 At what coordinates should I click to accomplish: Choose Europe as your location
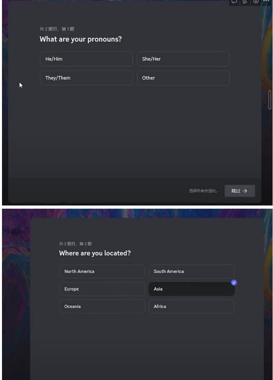point(102,289)
